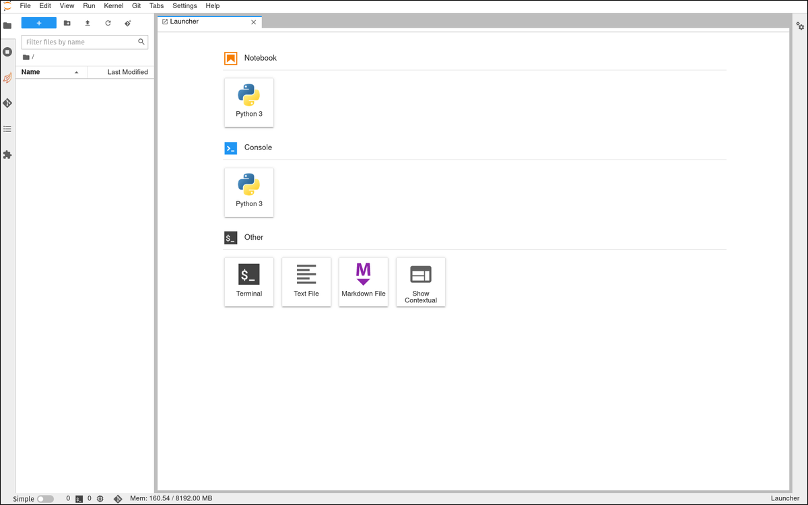Open the Extension Manager puzzle icon
Image resolution: width=808 pixels, height=505 pixels.
(7, 154)
